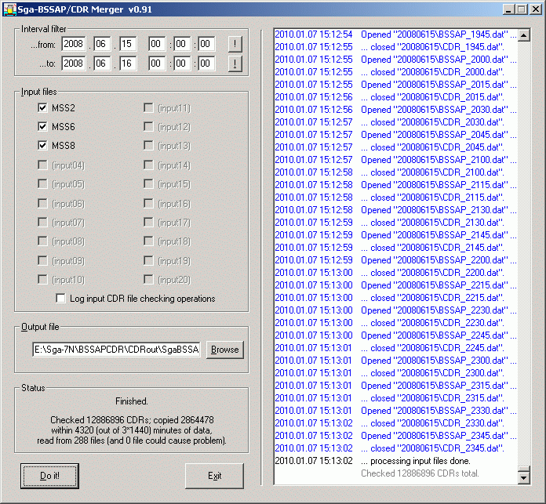
Task: Click the log scrollbar up arrow
Action: pyautogui.click(x=524, y=34)
